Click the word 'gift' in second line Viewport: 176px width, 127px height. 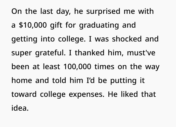tap(56, 25)
